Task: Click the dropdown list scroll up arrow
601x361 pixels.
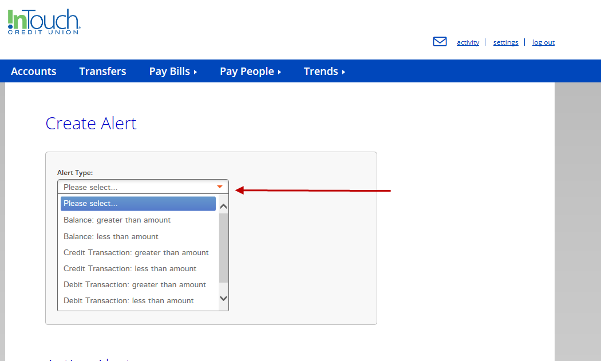Action: click(223, 207)
